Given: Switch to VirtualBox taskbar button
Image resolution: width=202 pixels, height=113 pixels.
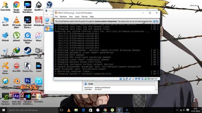Looking at the screenshot, I should (x=119, y=110).
